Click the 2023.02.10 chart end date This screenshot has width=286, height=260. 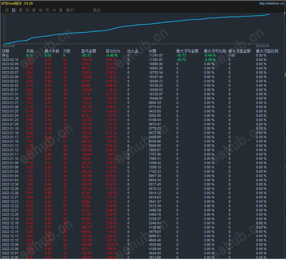pyautogui.click(x=262, y=46)
